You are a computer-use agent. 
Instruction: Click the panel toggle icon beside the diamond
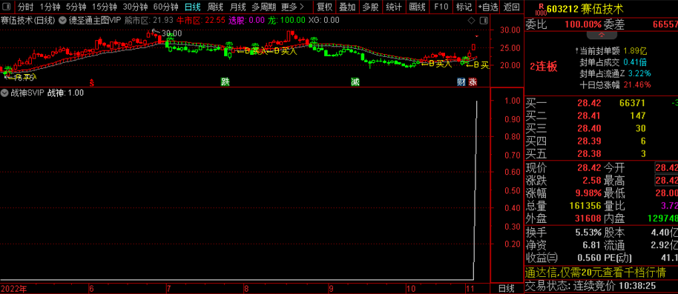[x=483, y=20]
